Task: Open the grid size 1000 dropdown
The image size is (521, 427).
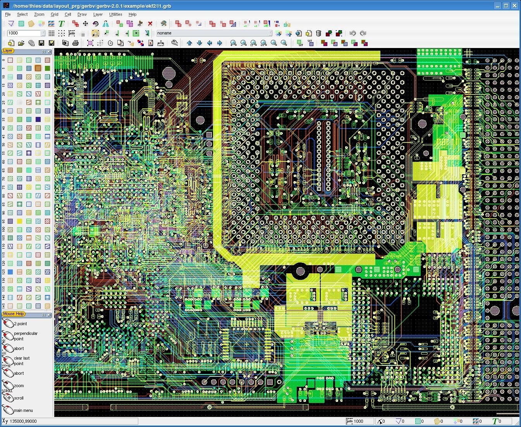Action: coord(43,33)
